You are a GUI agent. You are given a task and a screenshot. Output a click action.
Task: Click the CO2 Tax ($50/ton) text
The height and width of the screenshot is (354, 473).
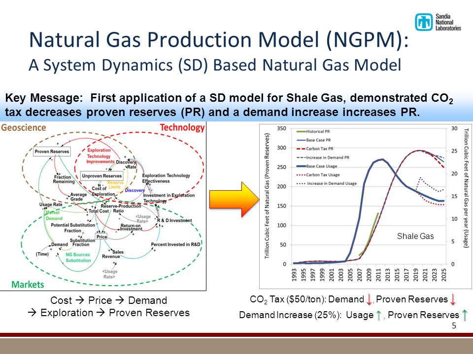288,299
